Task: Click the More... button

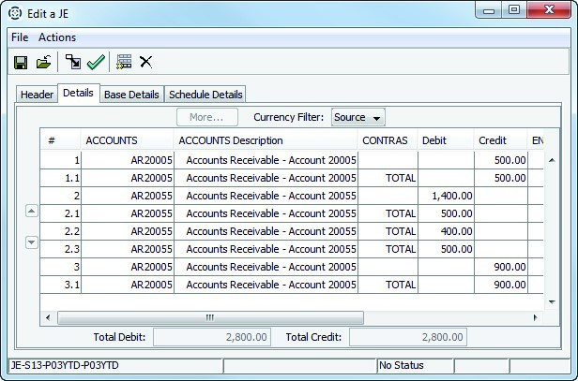Action: 206,118
